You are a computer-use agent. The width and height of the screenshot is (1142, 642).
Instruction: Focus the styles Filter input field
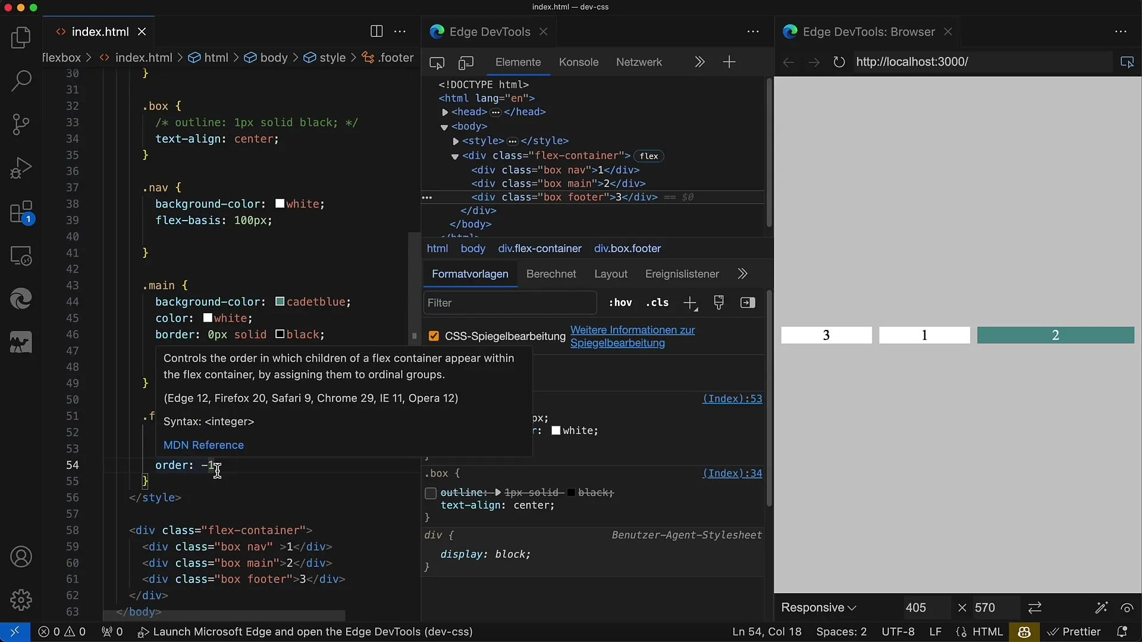click(x=510, y=303)
